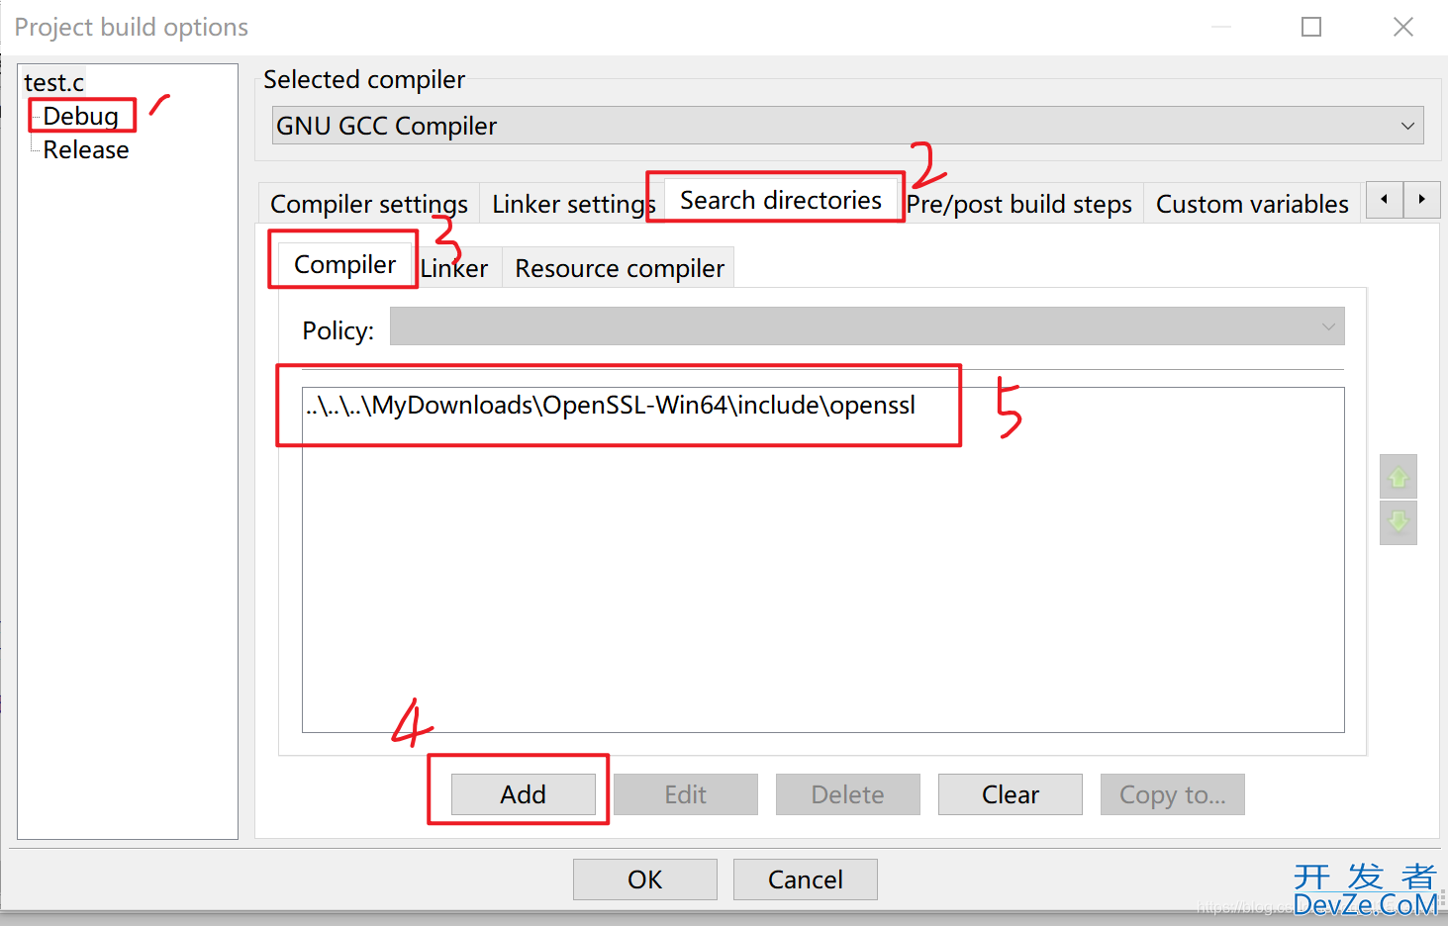Click the Add button
The height and width of the screenshot is (926, 1448).
click(524, 794)
